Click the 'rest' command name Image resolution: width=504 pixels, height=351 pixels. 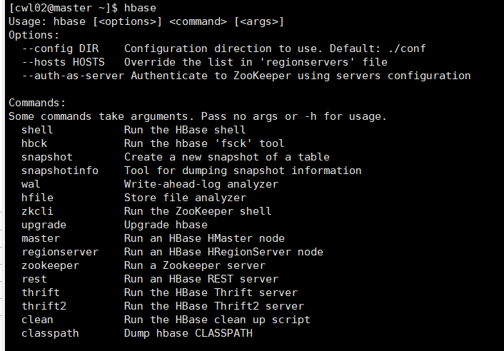[34, 279]
